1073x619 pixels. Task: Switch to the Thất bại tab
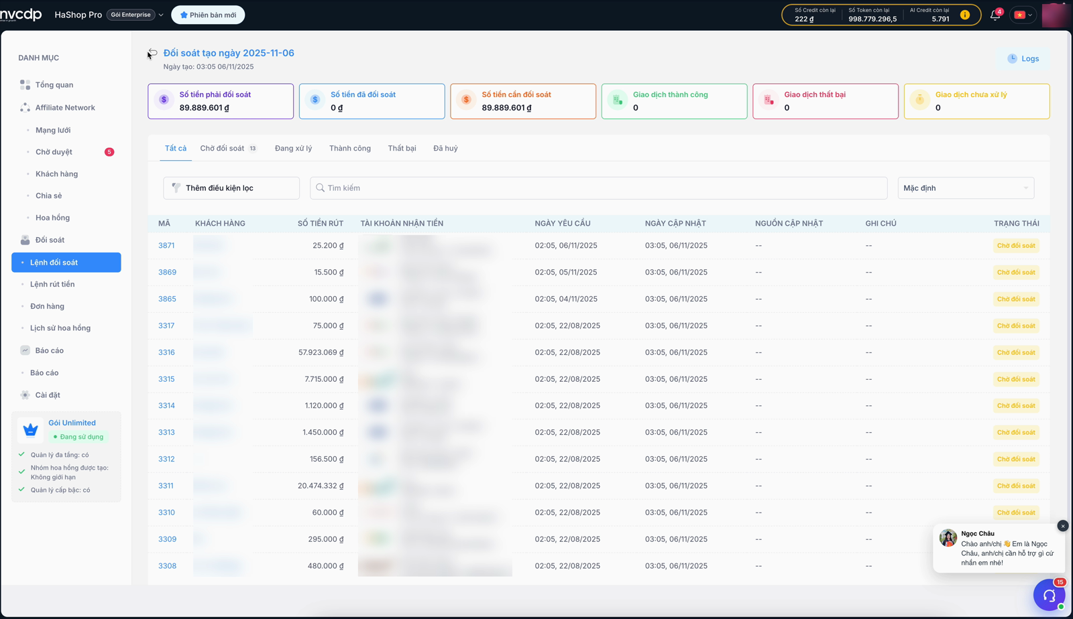pyautogui.click(x=402, y=148)
